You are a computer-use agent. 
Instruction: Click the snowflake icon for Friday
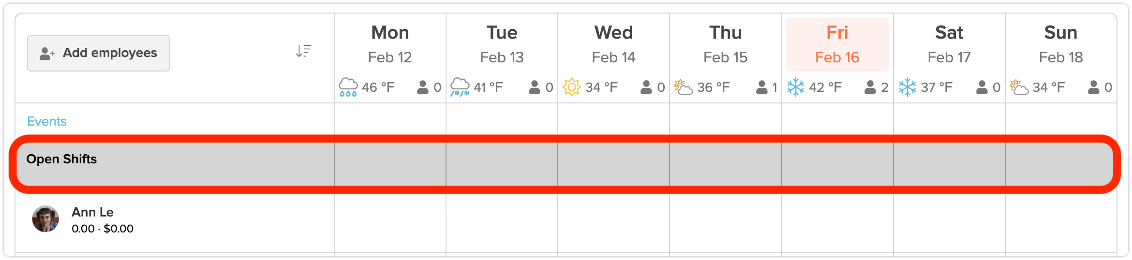click(795, 87)
